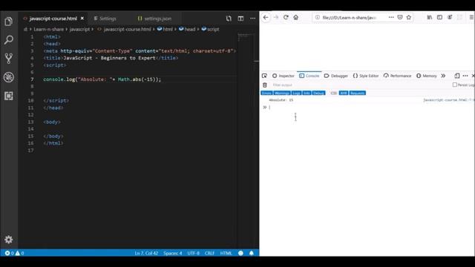This screenshot has width=475, height=267.
Task: Open the Search view in activity bar
Action: pyautogui.click(x=8, y=39)
